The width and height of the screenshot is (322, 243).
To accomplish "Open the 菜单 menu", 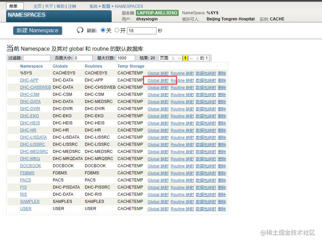I will tap(15, 6).
